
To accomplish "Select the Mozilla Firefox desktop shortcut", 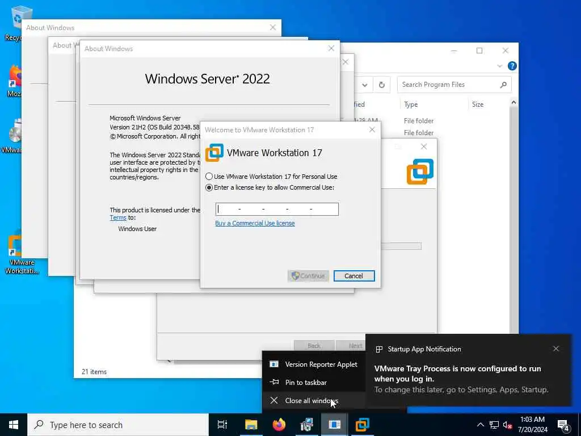I will pyautogui.click(x=15, y=81).
